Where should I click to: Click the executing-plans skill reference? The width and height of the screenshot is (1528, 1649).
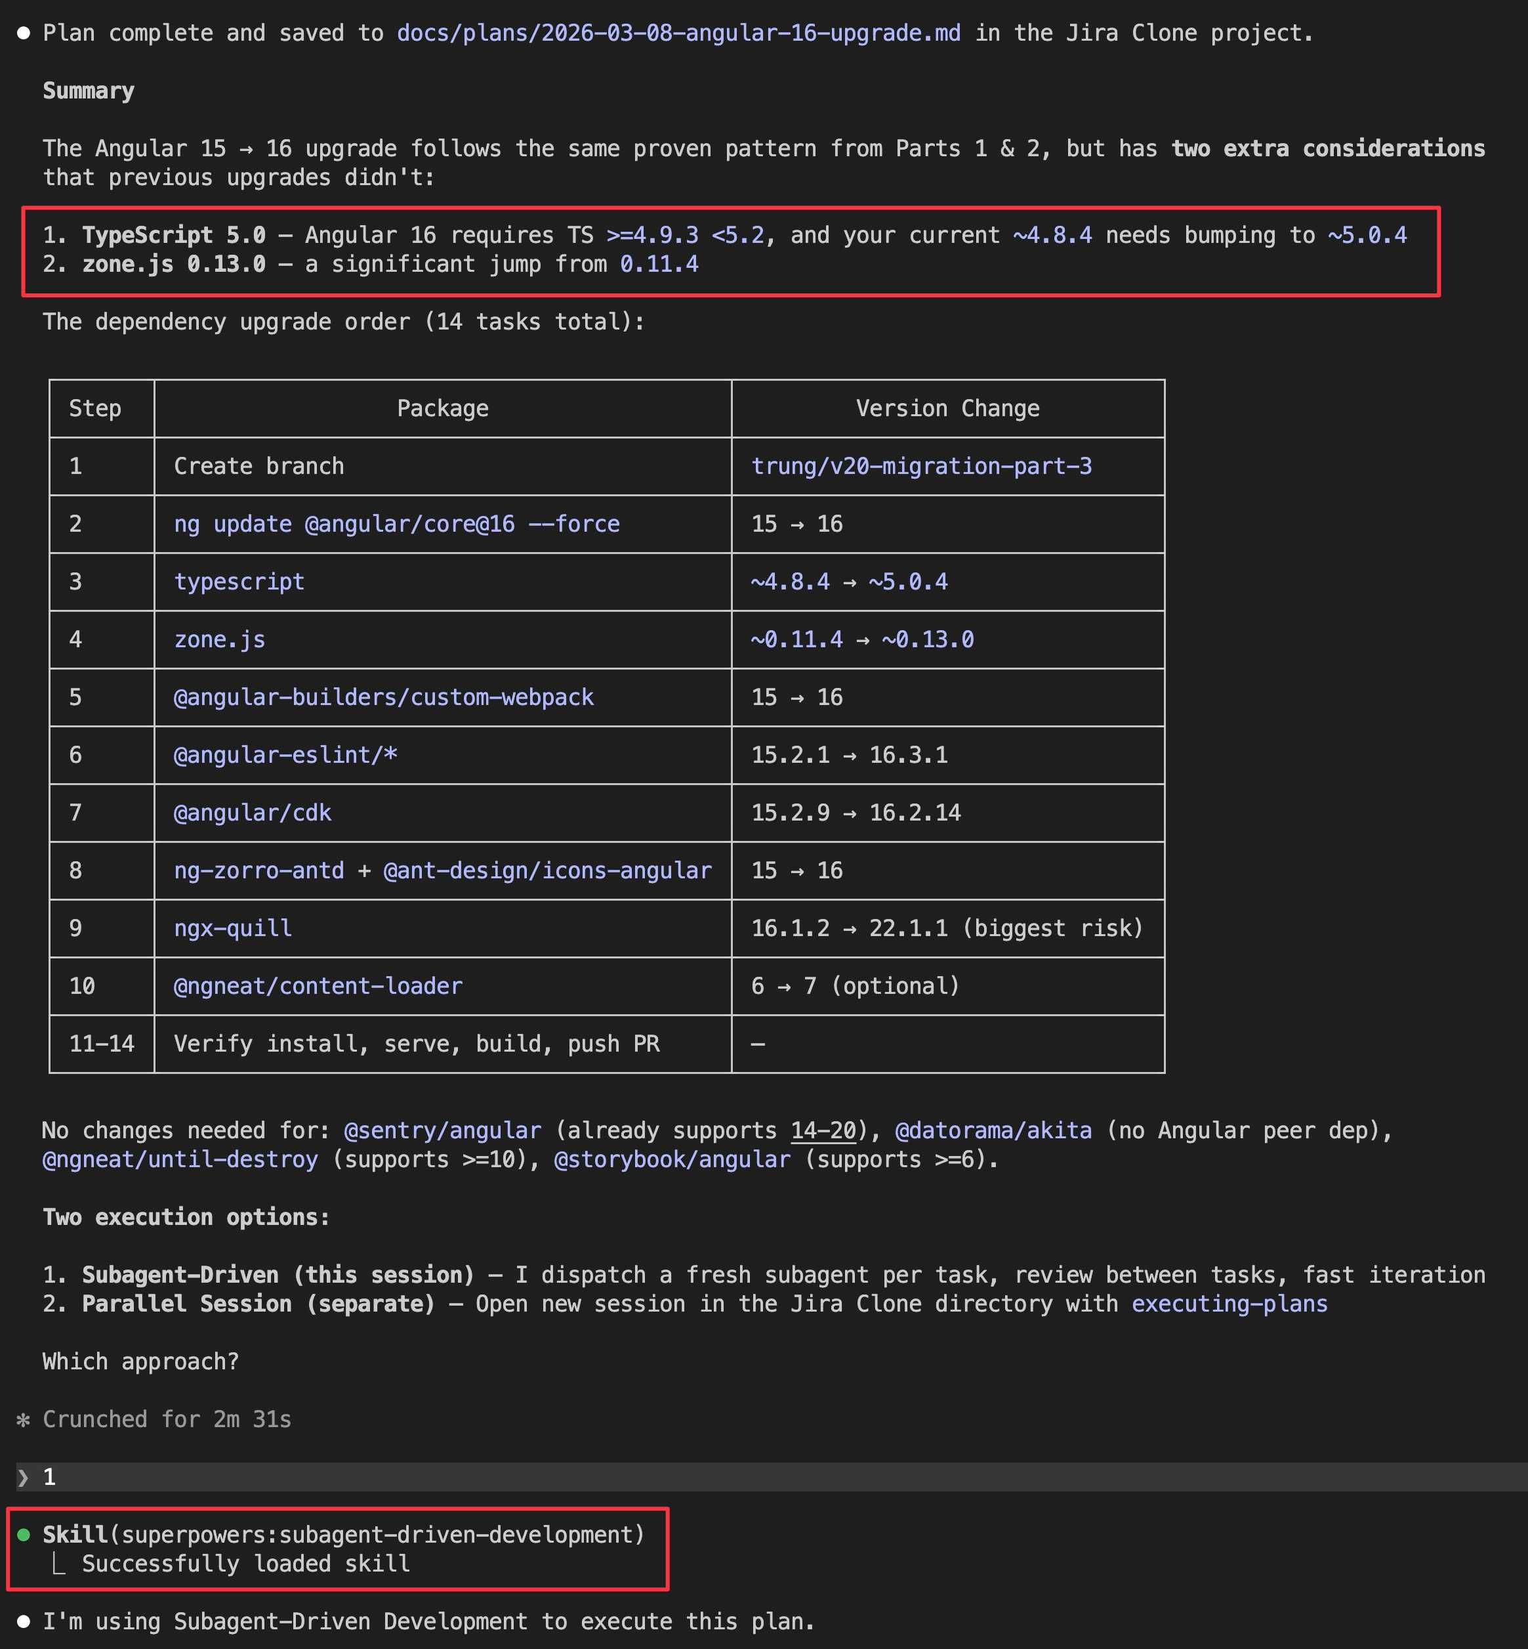1229,1304
